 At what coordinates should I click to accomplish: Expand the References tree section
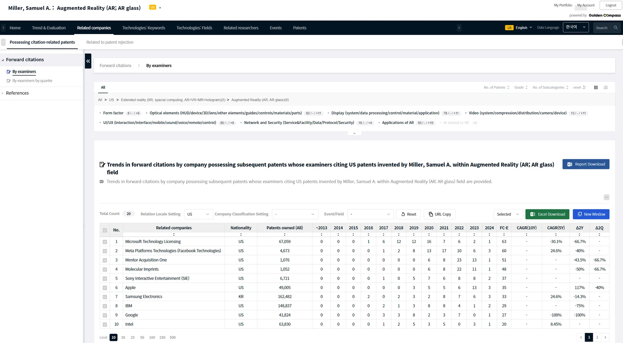[x=17, y=93]
